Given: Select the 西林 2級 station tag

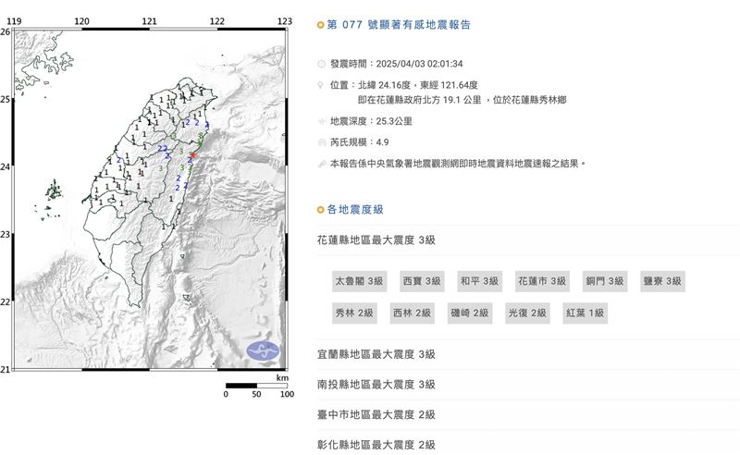Looking at the screenshot, I should click(412, 313).
